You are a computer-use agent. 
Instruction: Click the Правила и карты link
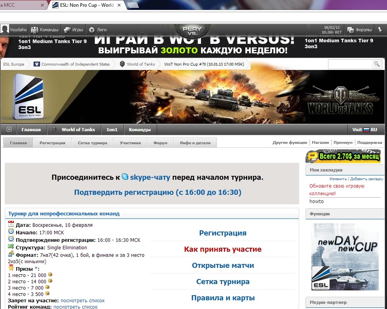click(x=222, y=298)
